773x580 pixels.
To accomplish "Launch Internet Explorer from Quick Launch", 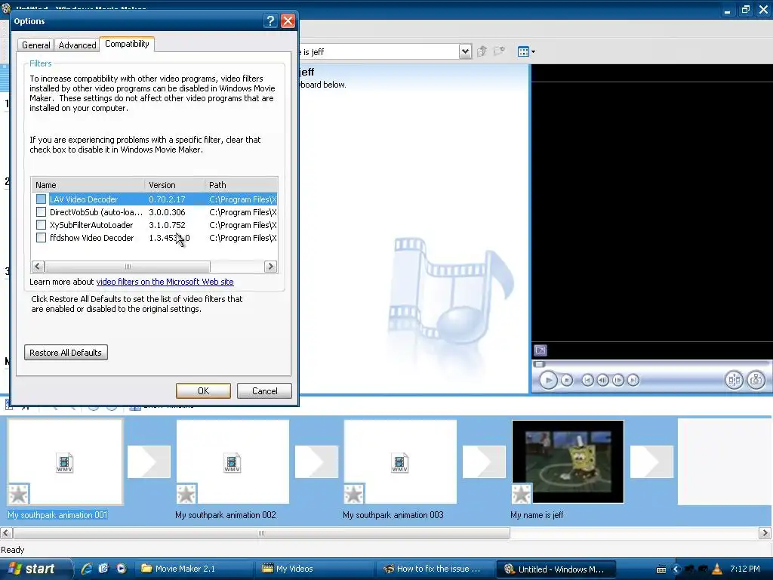I will [x=87, y=569].
